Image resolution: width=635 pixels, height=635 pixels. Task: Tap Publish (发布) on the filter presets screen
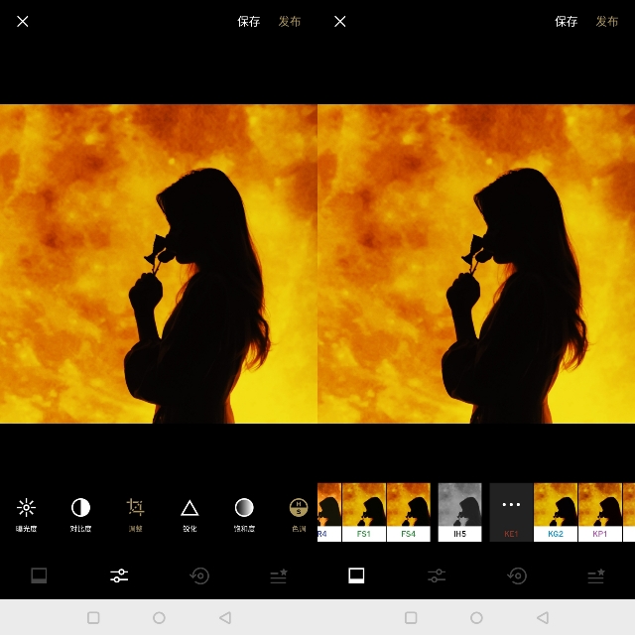tap(606, 22)
